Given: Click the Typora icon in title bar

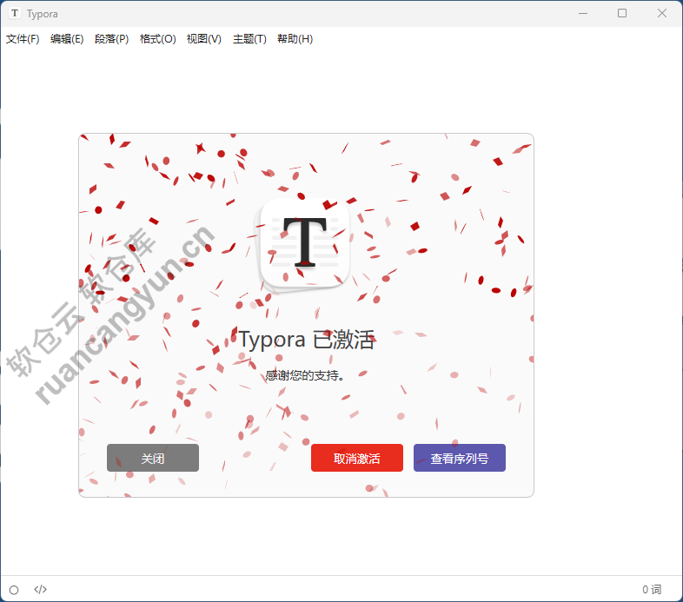Looking at the screenshot, I should click(x=15, y=14).
